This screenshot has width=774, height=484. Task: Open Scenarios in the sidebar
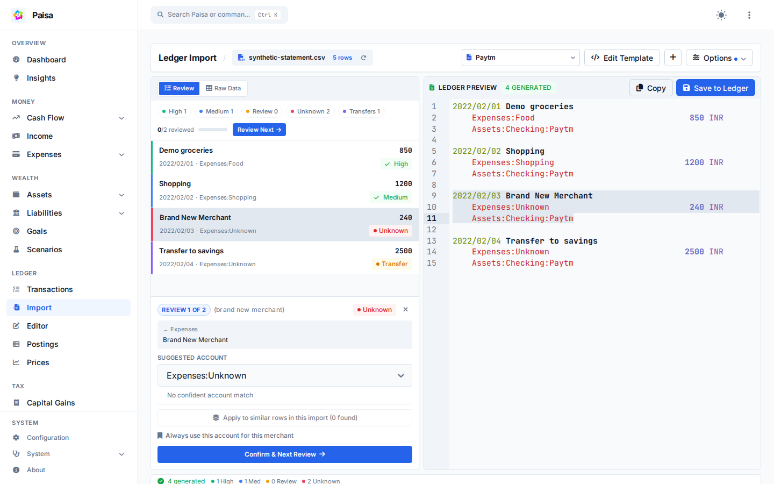[x=68, y=250]
